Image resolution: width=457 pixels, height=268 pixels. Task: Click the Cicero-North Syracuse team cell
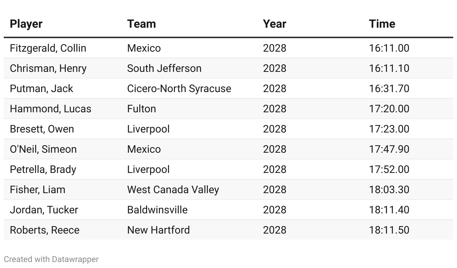coord(179,89)
